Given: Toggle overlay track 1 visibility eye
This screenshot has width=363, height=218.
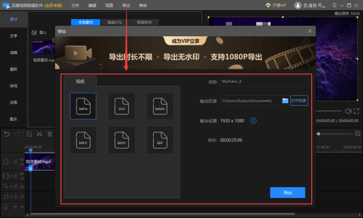Looking at the screenshot, I should pyautogui.click(x=22, y=174).
